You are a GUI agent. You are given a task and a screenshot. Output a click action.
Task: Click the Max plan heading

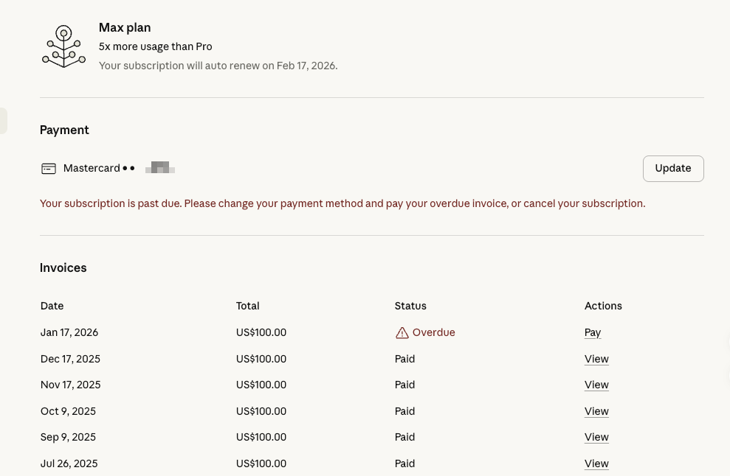125,28
